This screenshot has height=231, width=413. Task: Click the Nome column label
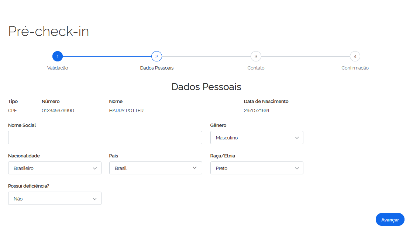point(116,101)
